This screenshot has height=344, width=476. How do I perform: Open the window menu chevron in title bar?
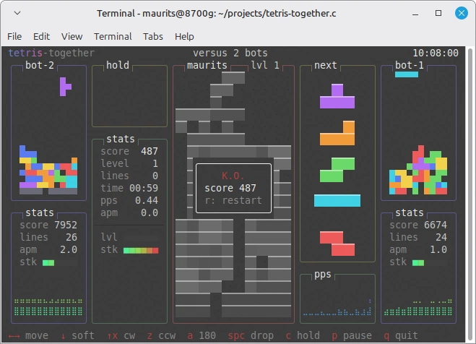(17, 13)
